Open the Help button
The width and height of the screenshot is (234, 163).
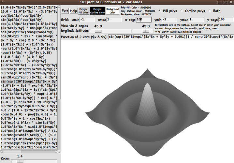coord(73,11)
